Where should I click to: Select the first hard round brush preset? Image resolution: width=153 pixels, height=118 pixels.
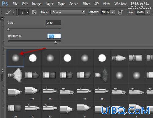click(x=33, y=58)
